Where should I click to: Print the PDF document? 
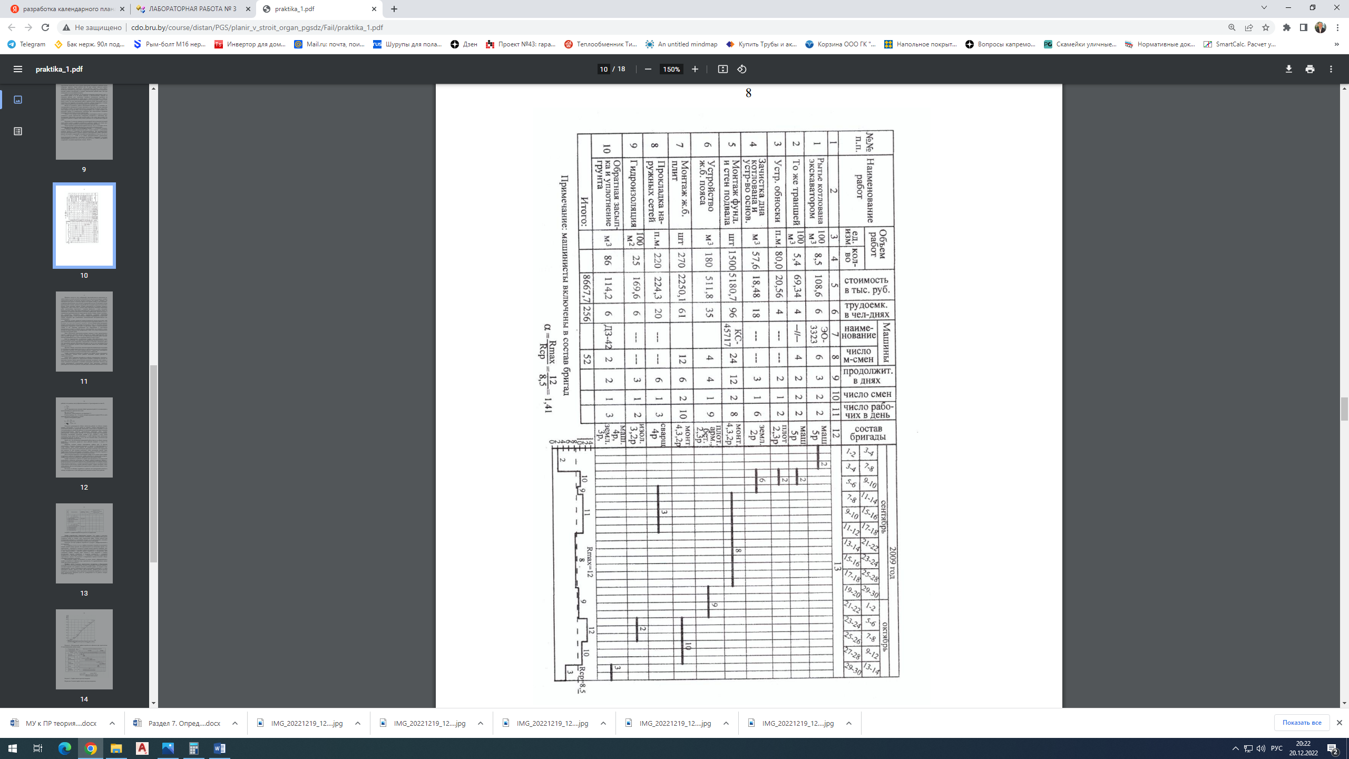coord(1310,69)
